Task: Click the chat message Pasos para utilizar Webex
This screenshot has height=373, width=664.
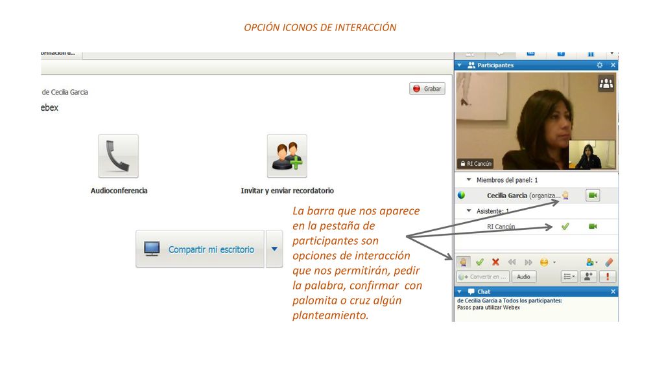Action: click(x=488, y=308)
